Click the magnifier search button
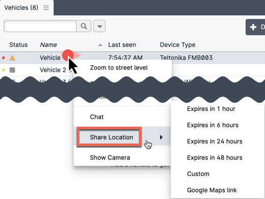The height and width of the screenshot is (199, 265). click(x=84, y=26)
